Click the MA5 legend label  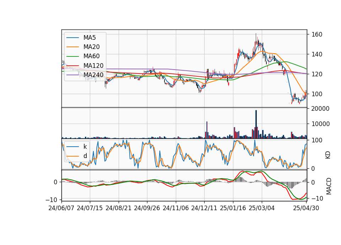pyautogui.click(x=90, y=38)
